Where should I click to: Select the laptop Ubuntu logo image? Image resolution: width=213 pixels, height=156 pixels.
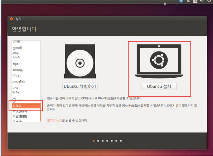pyautogui.click(x=159, y=61)
